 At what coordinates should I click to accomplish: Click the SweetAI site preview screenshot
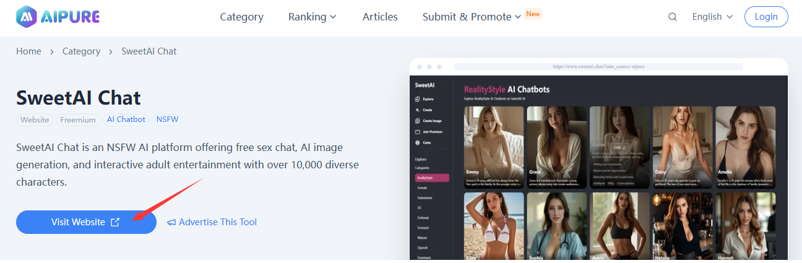598,160
